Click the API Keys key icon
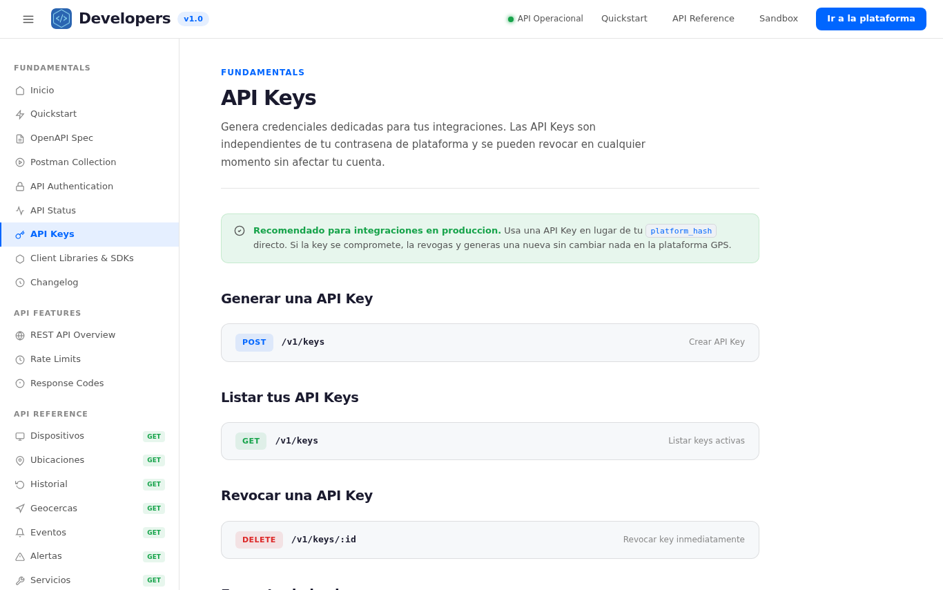 [20, 235]
